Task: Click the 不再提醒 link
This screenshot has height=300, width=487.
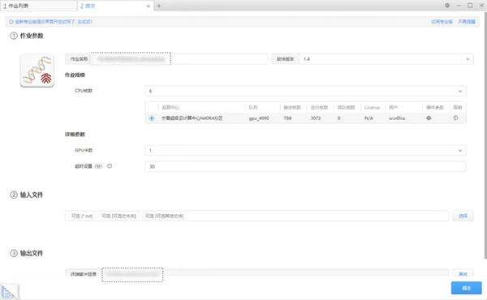Action: click(x=467, y=22)
